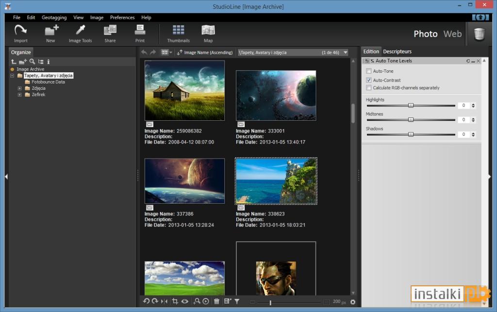This screenshot has width=497, height=312.
Task: Collapse the Tapety, Avatary i zdjęcia folder
Action: point(12,76)
